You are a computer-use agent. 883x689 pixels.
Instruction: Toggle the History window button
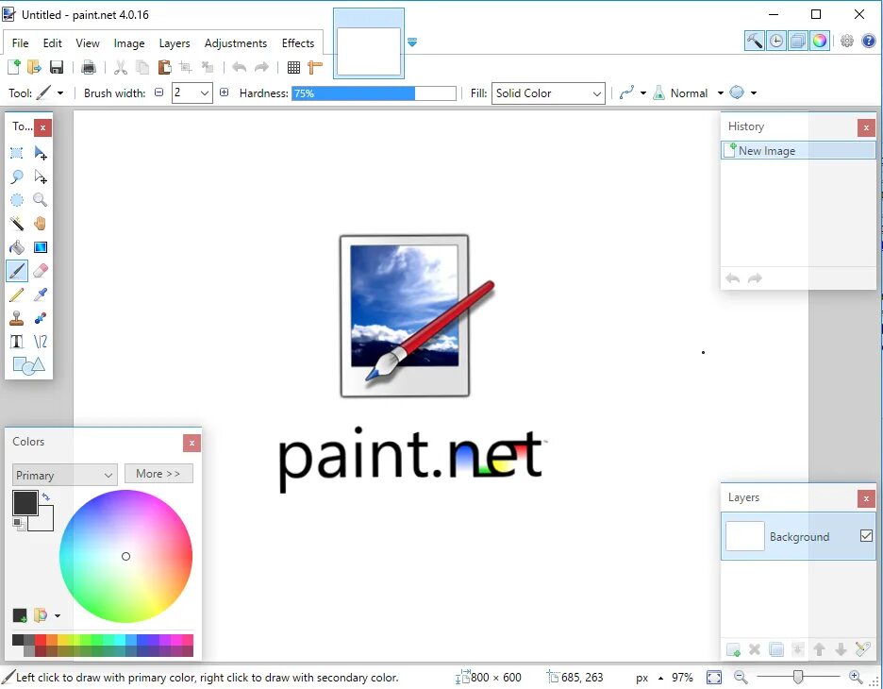776,42
